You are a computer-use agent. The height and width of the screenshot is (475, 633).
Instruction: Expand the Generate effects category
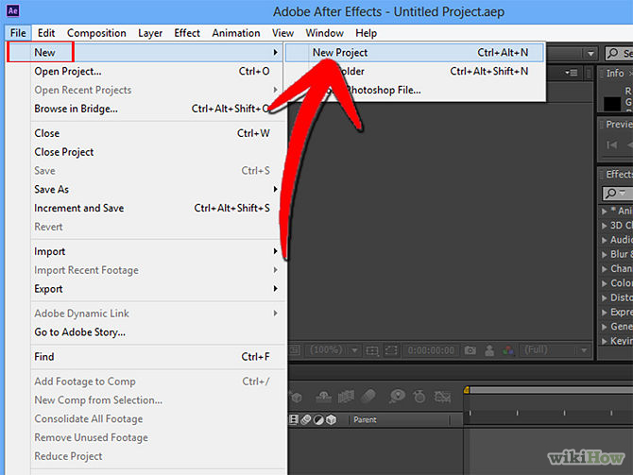coord(605,327)
